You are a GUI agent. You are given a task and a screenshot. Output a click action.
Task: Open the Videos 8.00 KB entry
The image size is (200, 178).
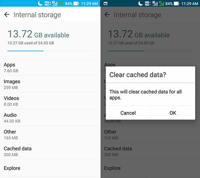click(x=50, y=101)
